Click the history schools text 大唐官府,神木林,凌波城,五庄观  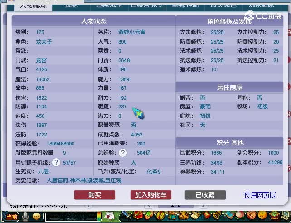pos(84,180)
